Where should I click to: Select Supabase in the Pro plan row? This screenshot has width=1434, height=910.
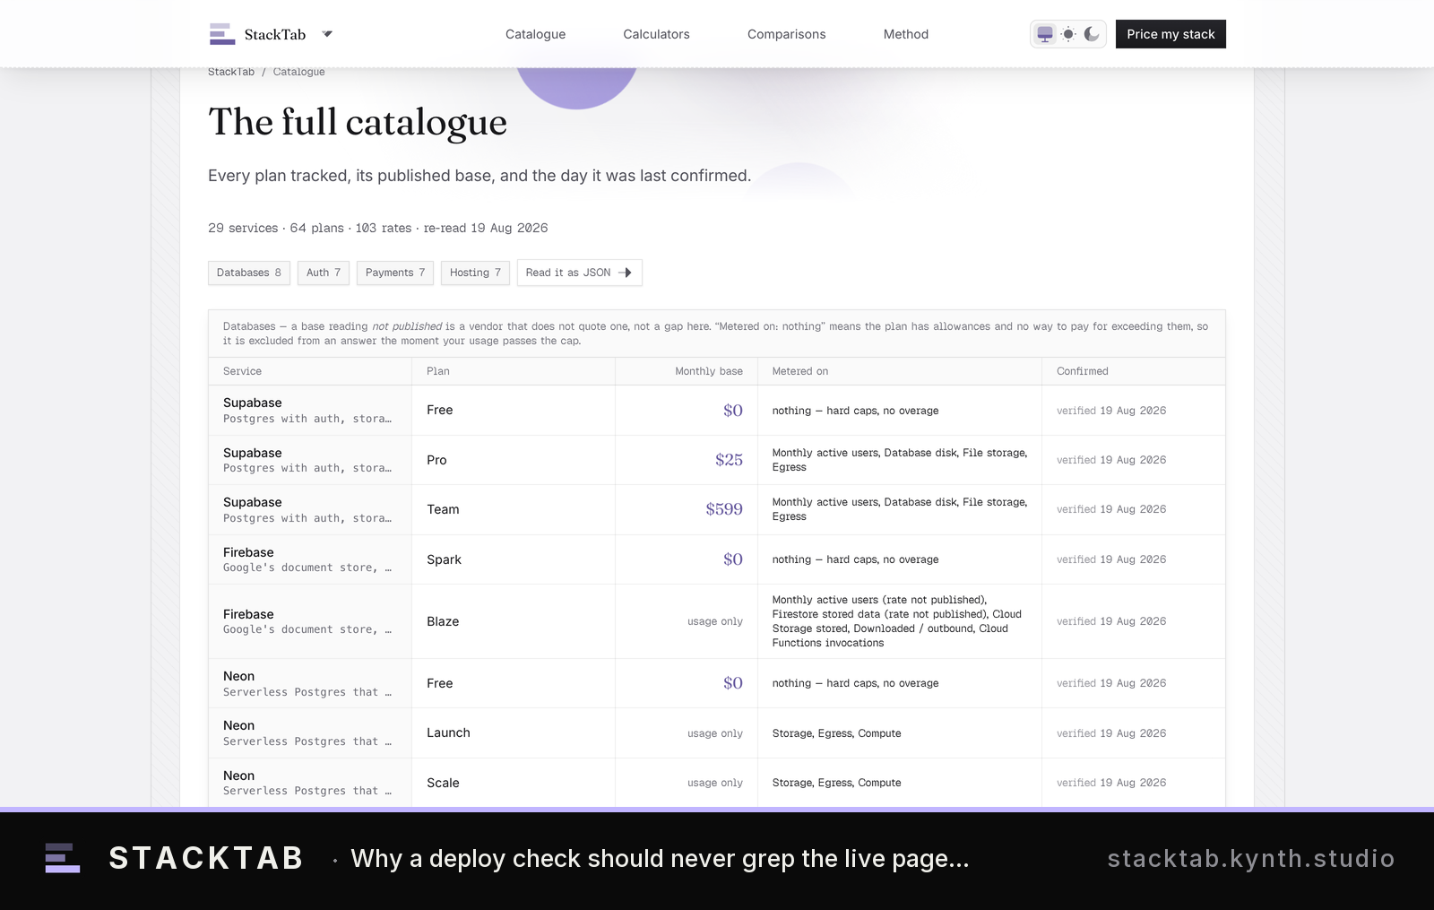(x=253, y=453)
